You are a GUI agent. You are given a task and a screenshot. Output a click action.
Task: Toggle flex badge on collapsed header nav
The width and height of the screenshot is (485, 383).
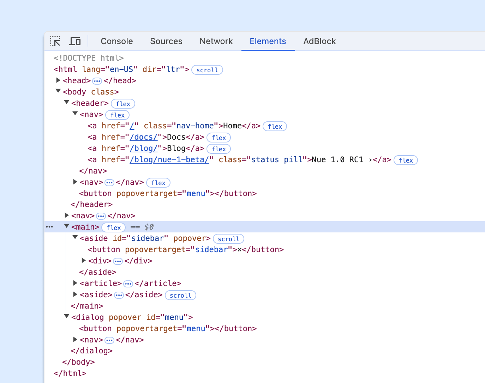[x=158, y=183]
